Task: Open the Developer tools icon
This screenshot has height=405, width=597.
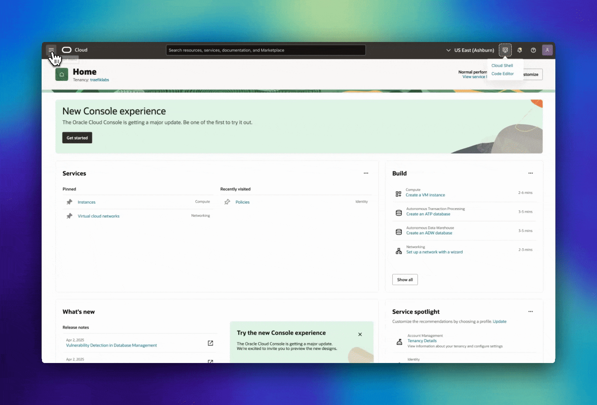Action: pyautogui.click(x=505, y=50)
